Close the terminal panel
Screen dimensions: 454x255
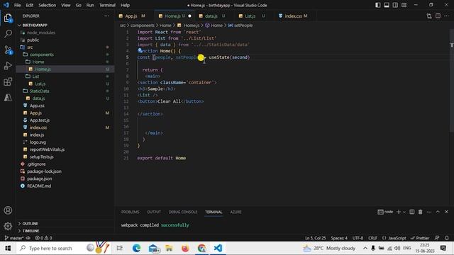pyautogui.click(x=446, y=212)
